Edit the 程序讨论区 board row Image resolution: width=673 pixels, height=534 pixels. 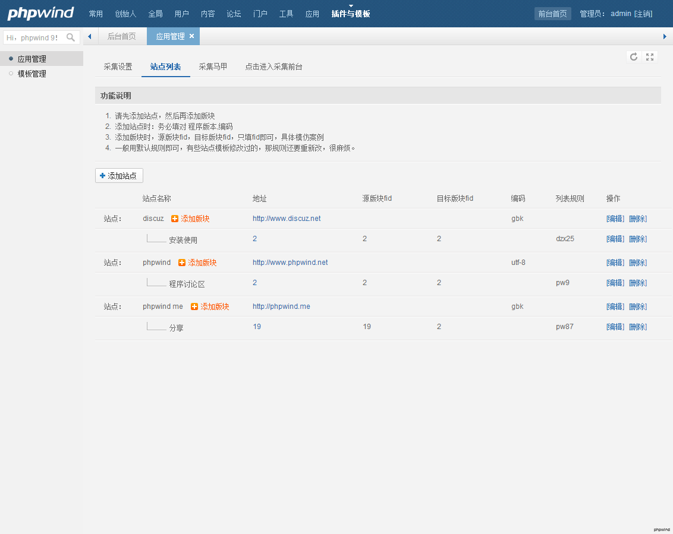615,283
